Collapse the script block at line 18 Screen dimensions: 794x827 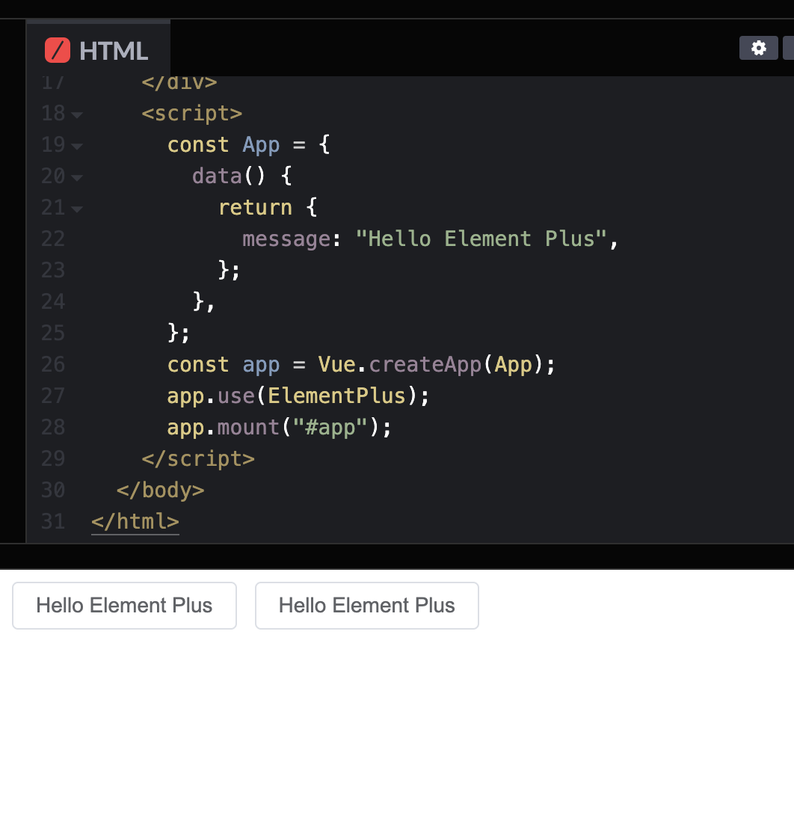coord(77,114)
